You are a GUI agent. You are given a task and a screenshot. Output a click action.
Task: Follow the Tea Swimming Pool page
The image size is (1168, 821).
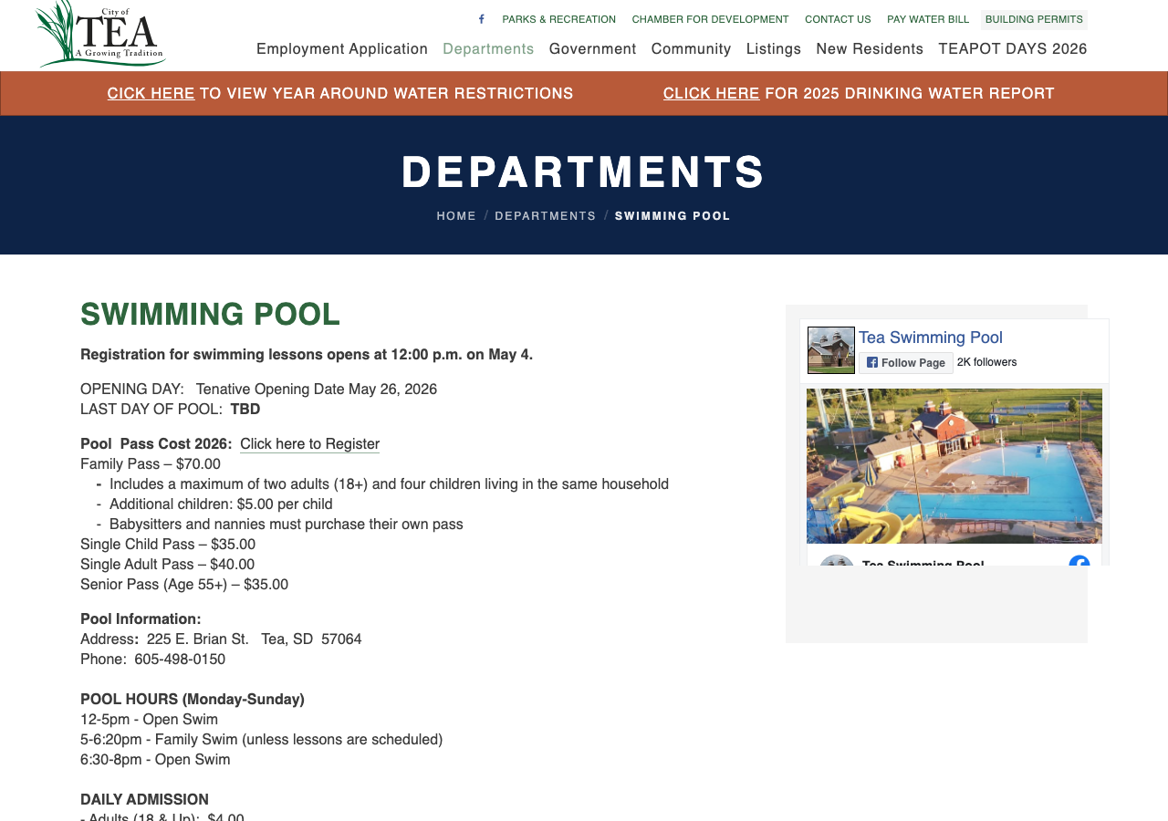coord(906,363)
